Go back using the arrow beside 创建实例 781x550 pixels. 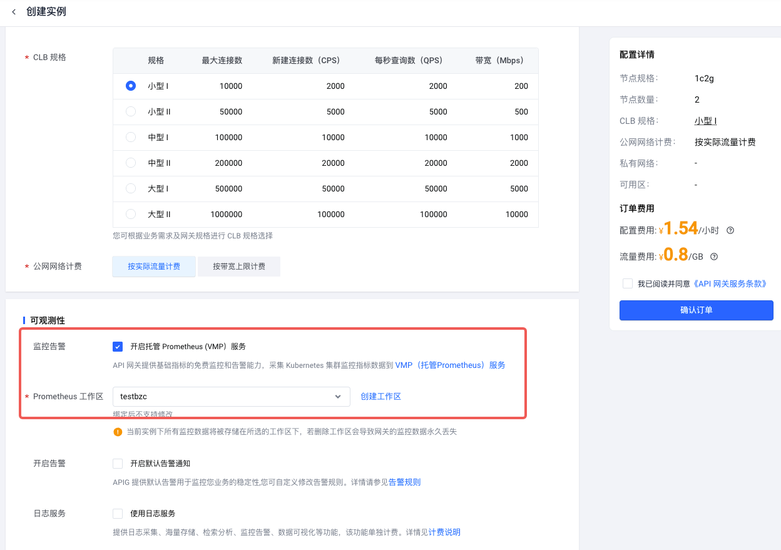pos(14,12)
